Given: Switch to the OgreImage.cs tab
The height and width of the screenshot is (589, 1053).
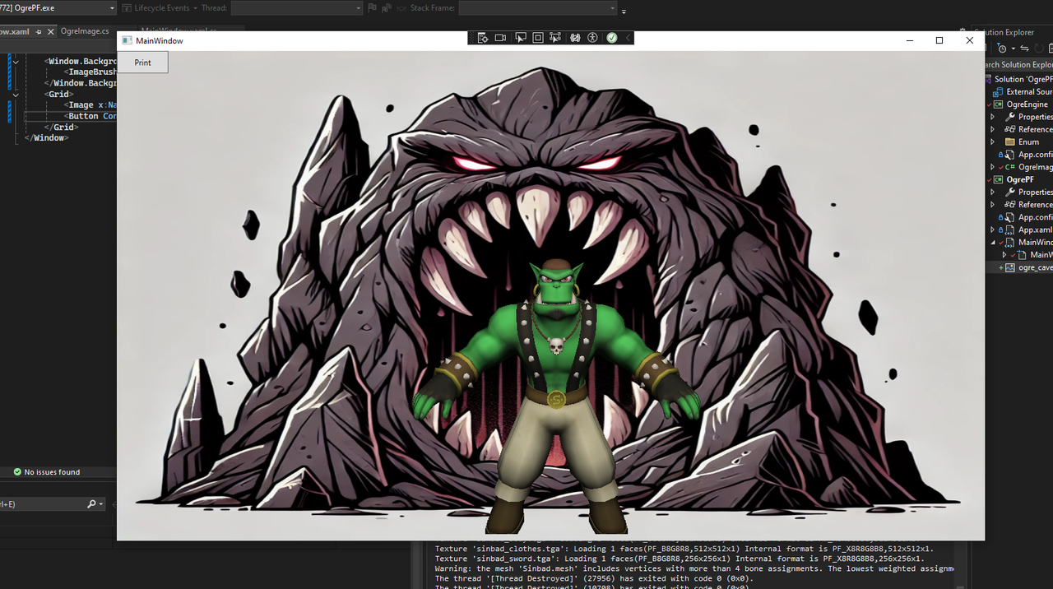Looking at the screenshot, I should tap(85, 31).
